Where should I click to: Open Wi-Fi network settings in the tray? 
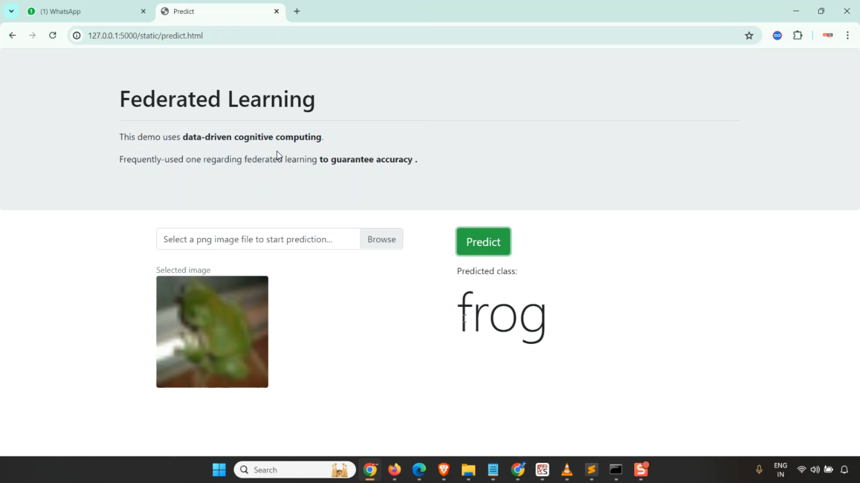(802, 470)
